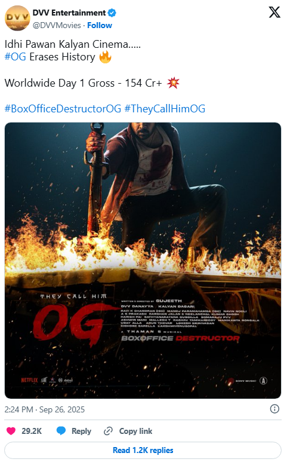Click the DVV Entertainment display name
Viewport: 287px width, 462px height.
click(69, 13)
